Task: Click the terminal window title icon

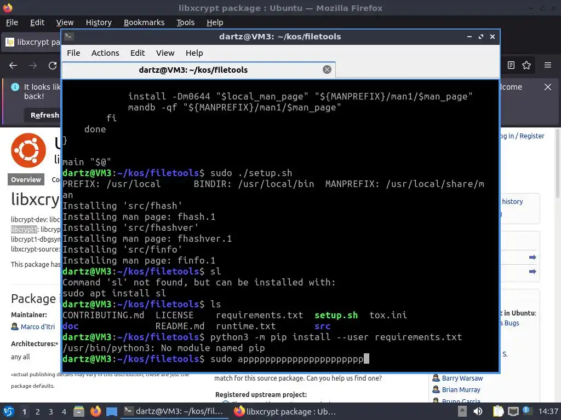Action: pos(69,37)
